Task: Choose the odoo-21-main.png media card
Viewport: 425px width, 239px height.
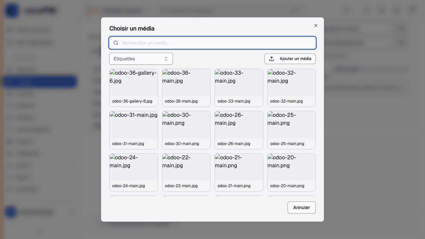Action: tap(239, 172)
